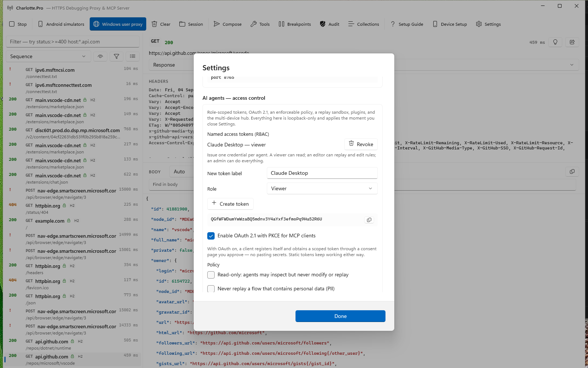Open Settings from the toolbar
This screenshot has height=368, width=588.
point(488,24)
